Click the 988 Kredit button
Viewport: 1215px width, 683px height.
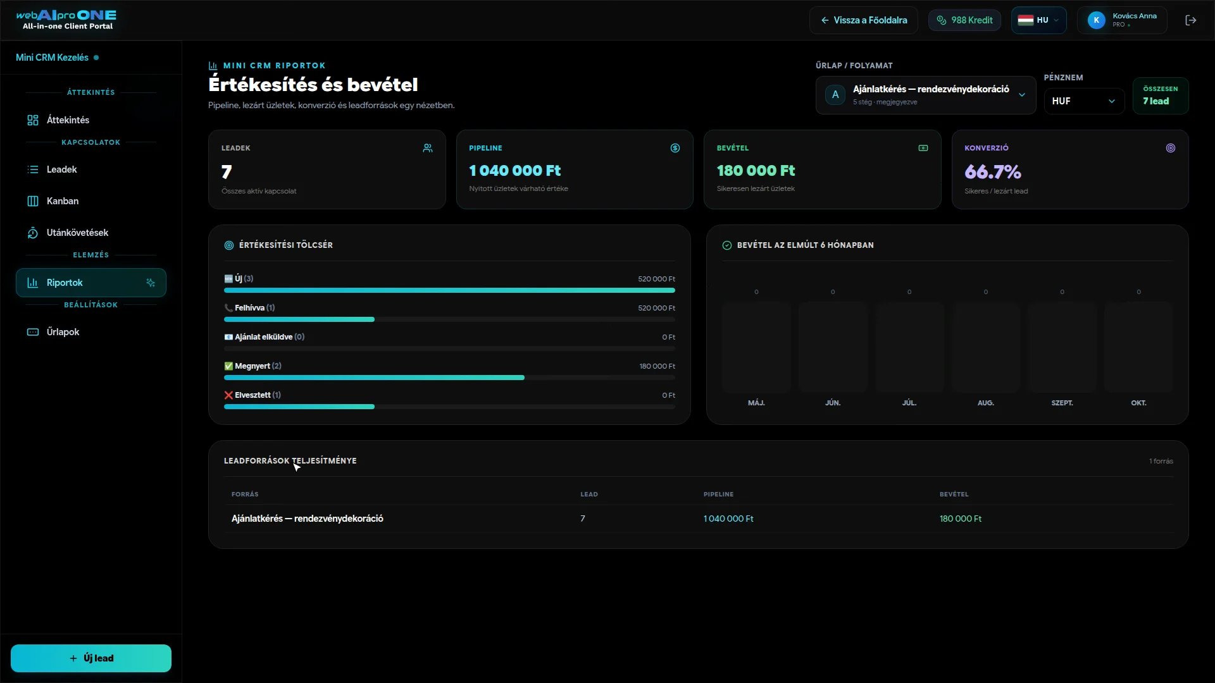tap(964, 20)
